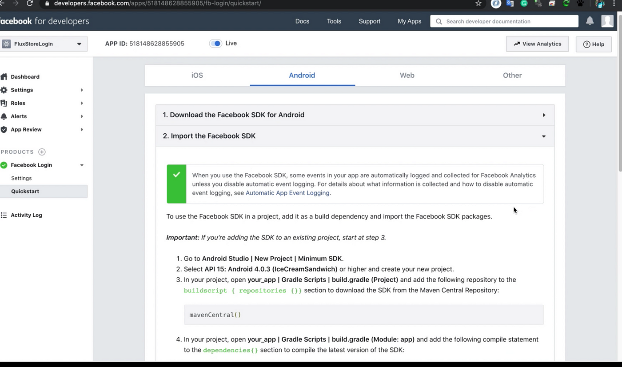Click the browser address bar URL
Image resolution: width=622 pixels, height=367 pixels.
coord(158,3)
